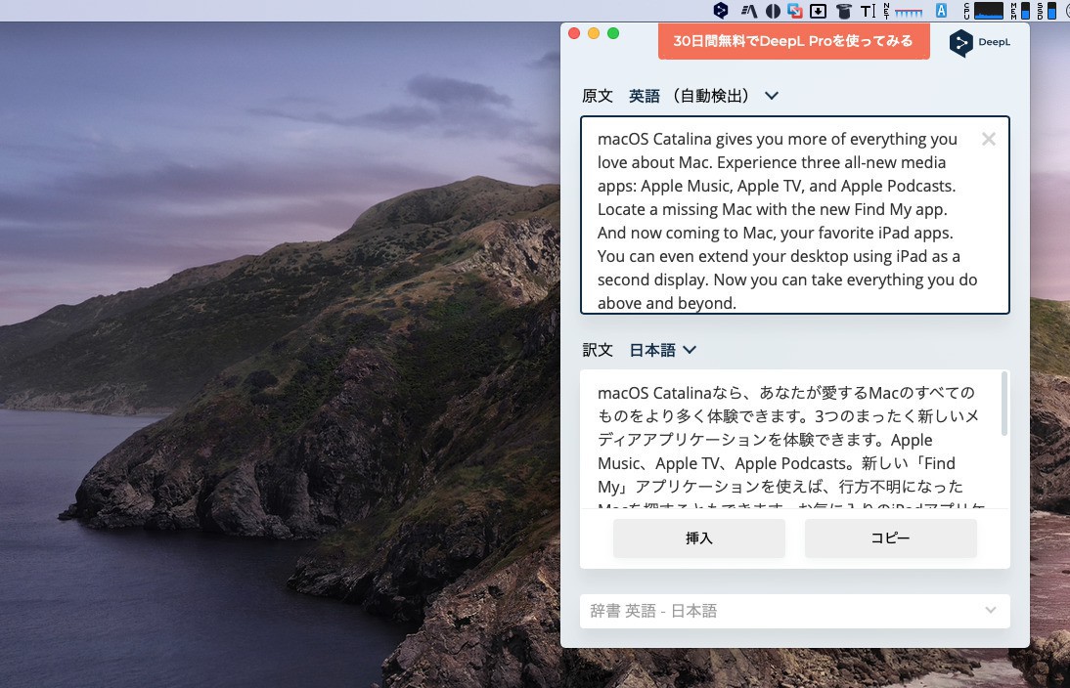
Task: Minimize the DeepL window with yellow button
Action: (x=594, y=33)
